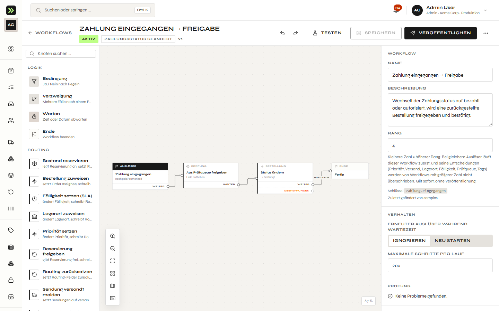This screenshot has width=499, height=311.
Task: Select the Aus Prüfqueue freigeben node
Action: (211, 175)
